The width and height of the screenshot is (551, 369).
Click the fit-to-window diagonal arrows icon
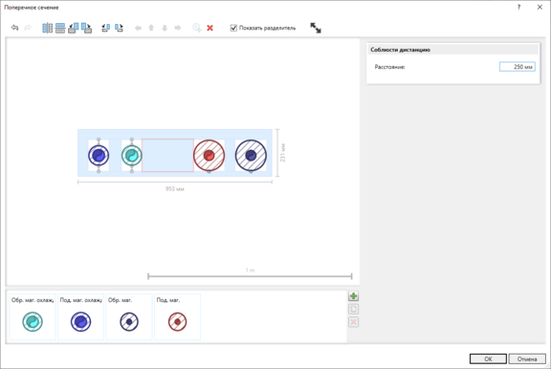(x=316, y=28)
